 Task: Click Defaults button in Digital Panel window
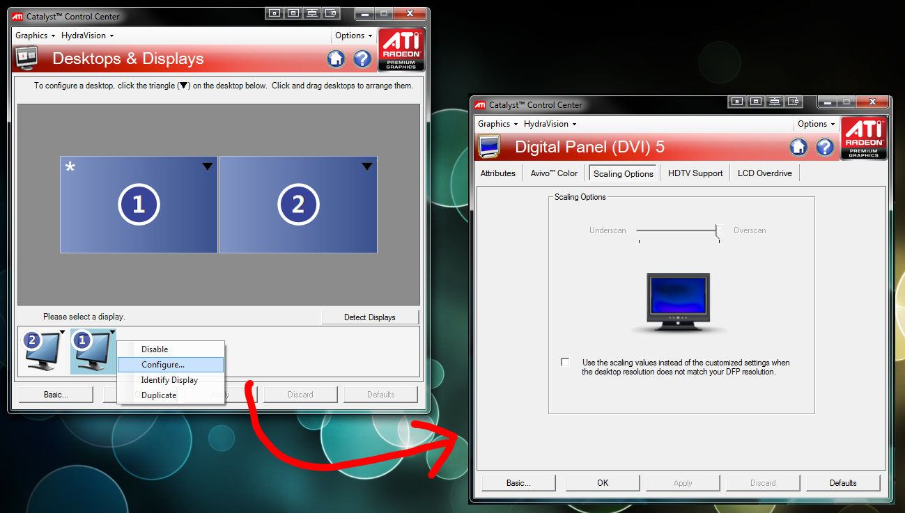tap(843, 483)
